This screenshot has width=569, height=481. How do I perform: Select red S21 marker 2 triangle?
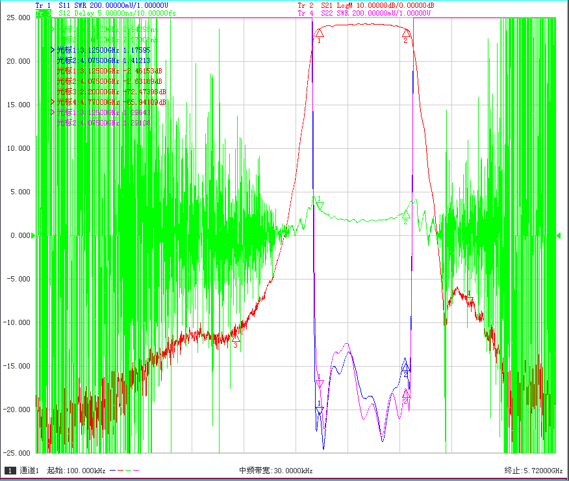[407, 33]
